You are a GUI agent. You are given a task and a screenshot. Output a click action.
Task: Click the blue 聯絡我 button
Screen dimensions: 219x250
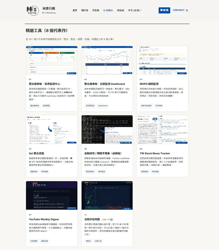tap(164, 10)
